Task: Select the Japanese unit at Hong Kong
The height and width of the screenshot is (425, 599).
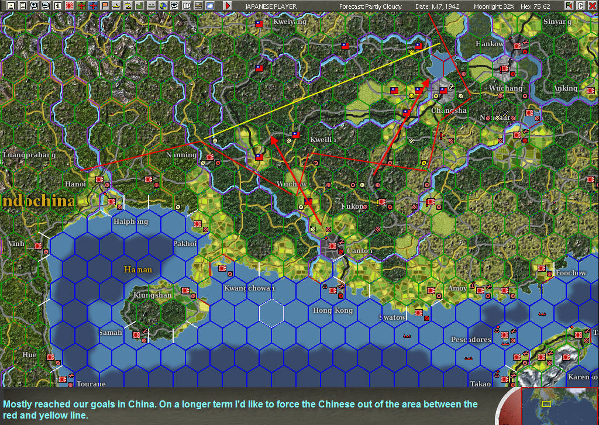Action: click(333, 290)
